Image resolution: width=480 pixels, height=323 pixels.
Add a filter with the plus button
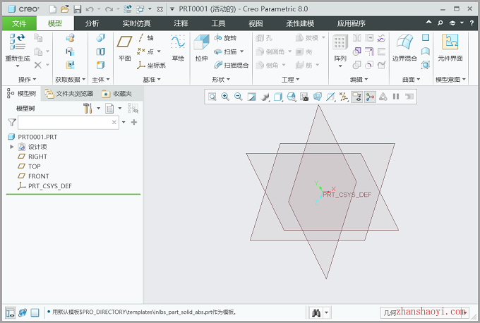click(x=134, y=122)
